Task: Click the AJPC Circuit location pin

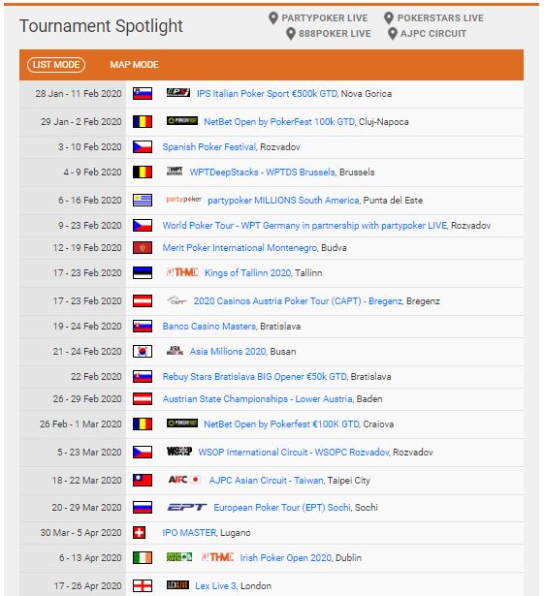Action: [x=392, y=34]
